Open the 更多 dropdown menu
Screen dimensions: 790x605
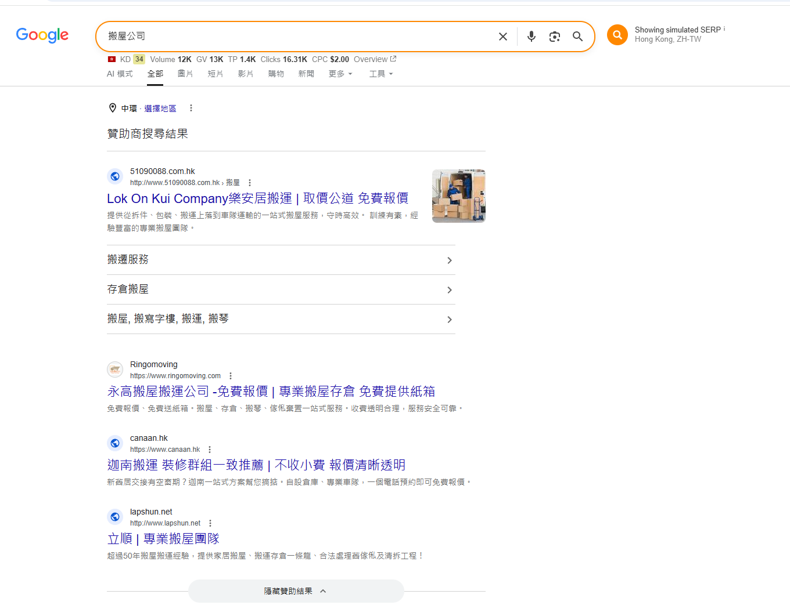coord(340,74)
